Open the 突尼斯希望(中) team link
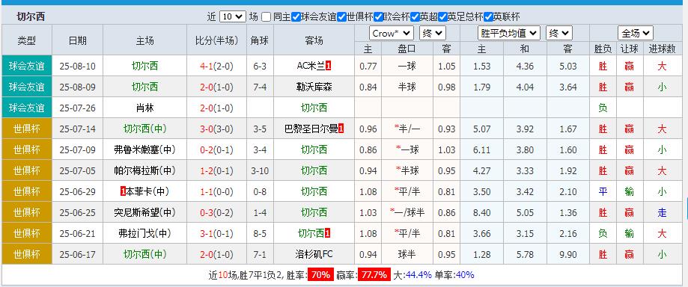Screen dimensions: 688x287 [x=144, y=212]
